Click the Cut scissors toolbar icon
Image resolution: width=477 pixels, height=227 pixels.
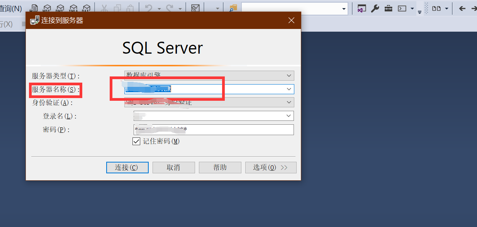click(x=105, y=8)
